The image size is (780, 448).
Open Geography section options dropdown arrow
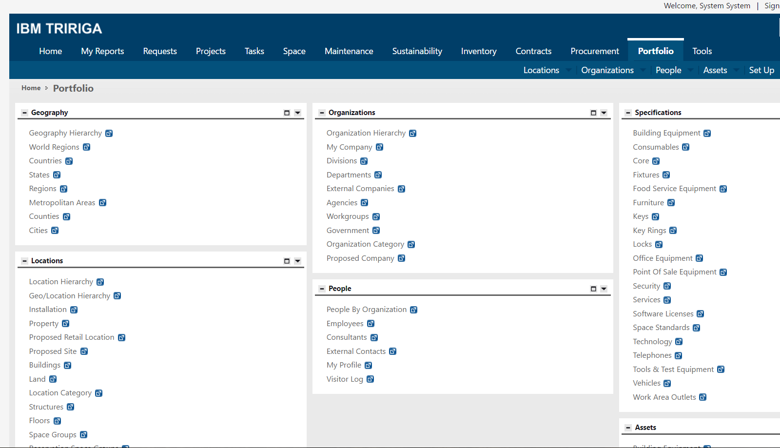tap(297, 113)
